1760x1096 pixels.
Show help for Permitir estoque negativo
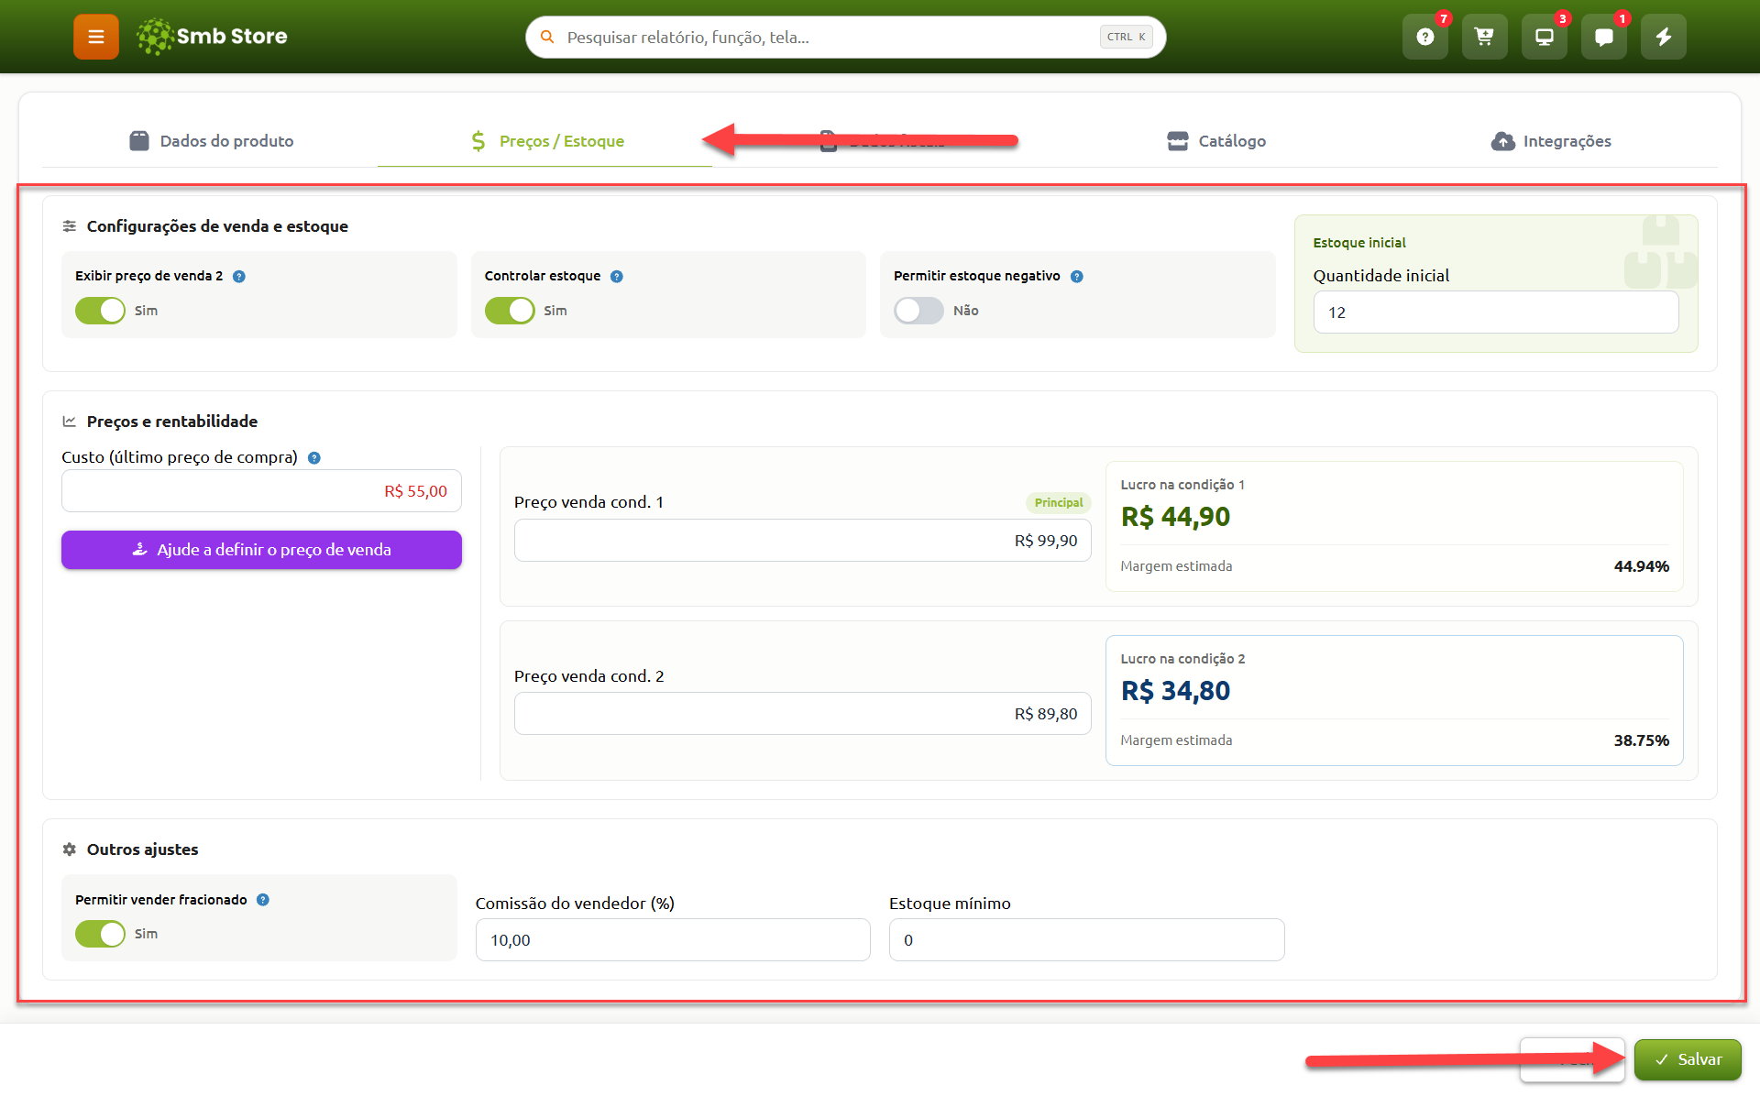tap(1076, 276)
